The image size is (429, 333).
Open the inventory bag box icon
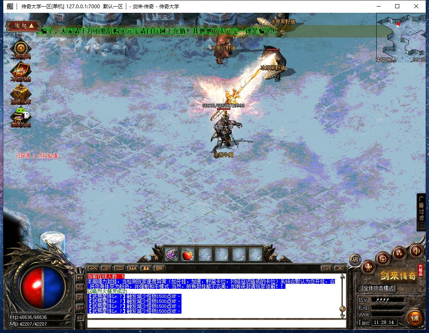click(x=383, y=258)
